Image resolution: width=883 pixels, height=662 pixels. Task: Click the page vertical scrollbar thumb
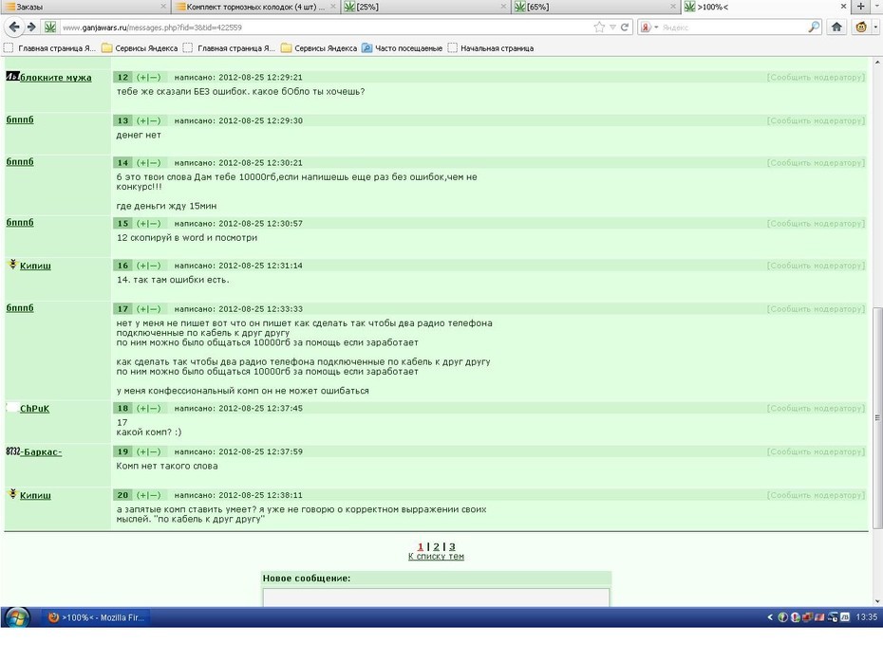tap(877, 417)
